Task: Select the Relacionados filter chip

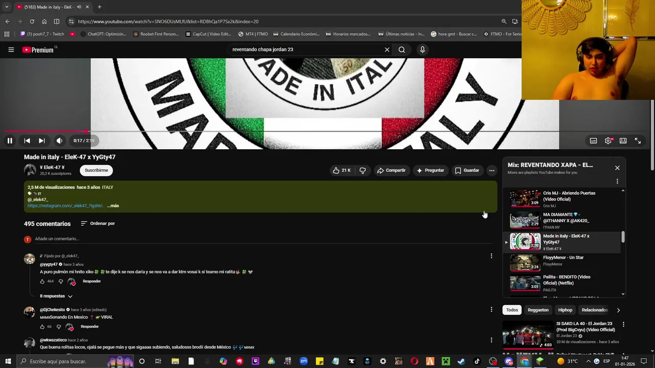Action: coord(594,310)
